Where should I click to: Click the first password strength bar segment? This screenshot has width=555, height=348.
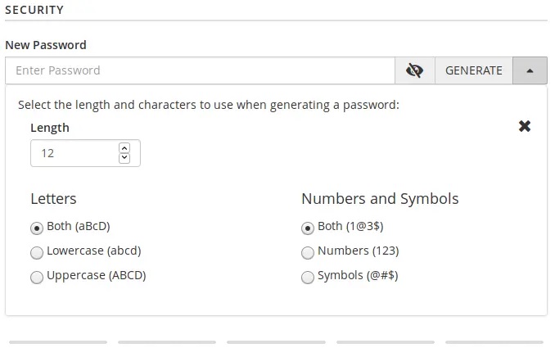(58, 341)
